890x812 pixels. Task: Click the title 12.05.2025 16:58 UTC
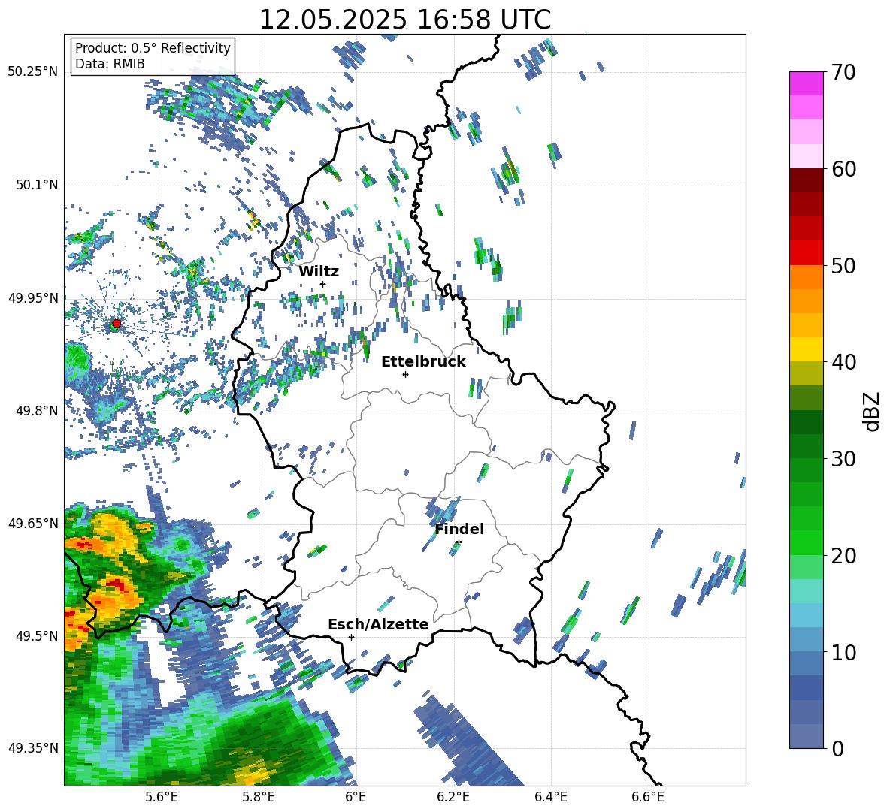[405, 20]
